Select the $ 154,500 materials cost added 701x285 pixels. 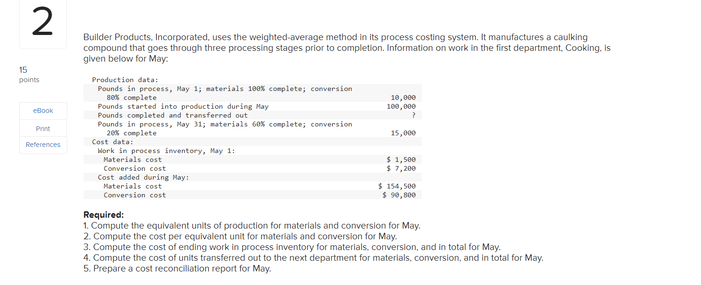[397, 186]
